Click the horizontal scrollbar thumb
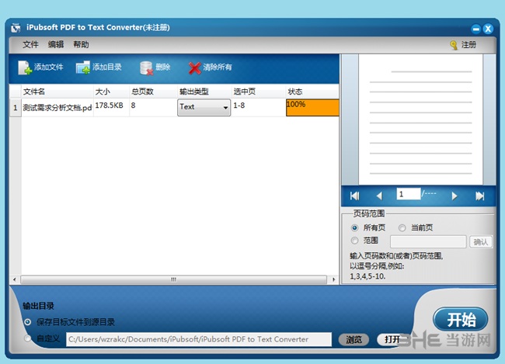Viewport: 505px width, 364px height. 173,279
